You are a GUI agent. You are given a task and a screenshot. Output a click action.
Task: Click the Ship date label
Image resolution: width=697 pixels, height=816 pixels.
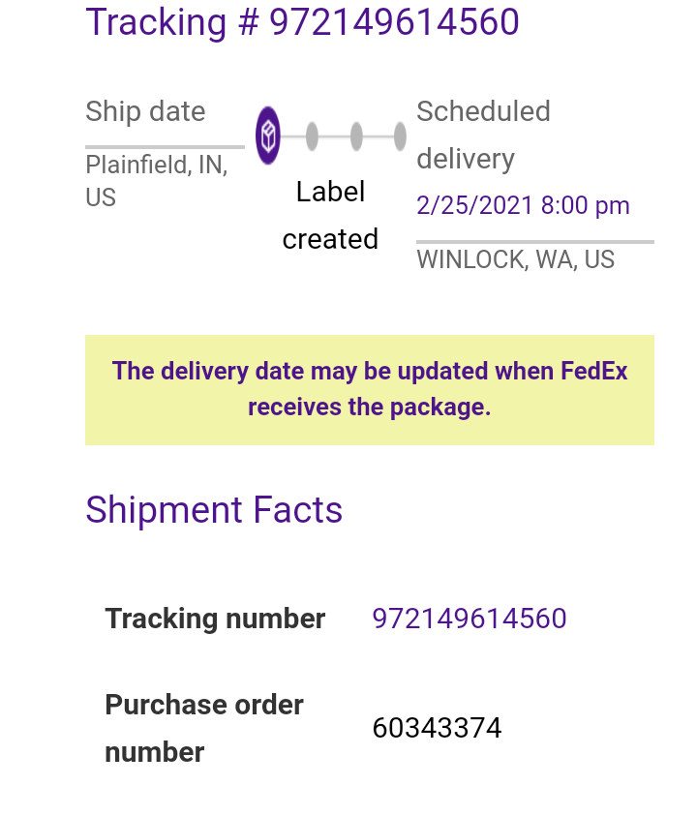click(145, 111)
